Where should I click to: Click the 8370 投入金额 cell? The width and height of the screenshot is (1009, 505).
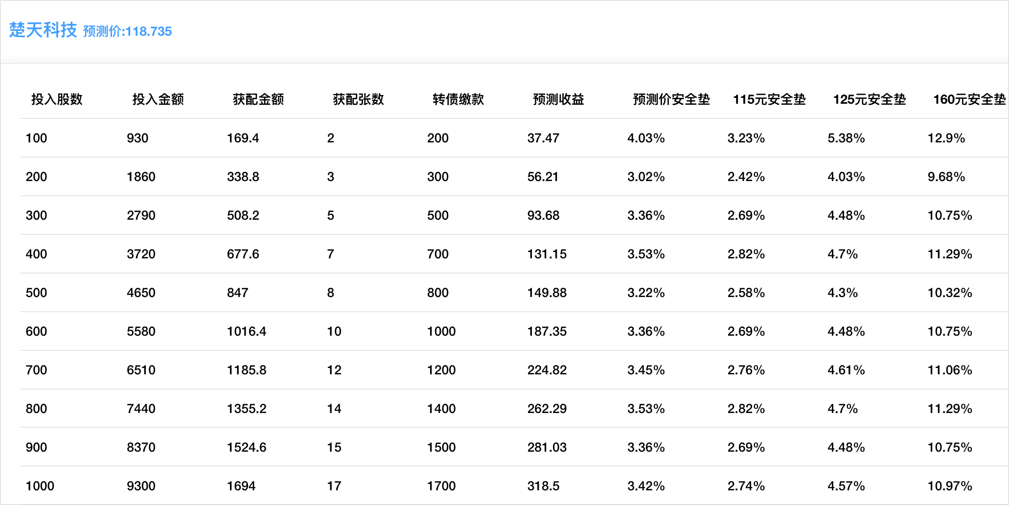tap(141, 447)
